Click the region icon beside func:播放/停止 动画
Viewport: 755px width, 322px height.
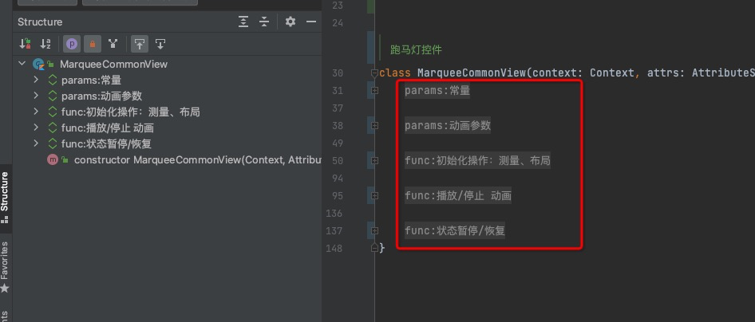tap(53, 128)
